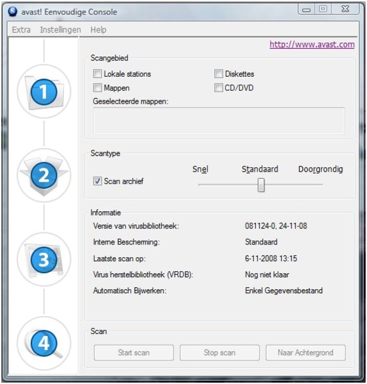Image resolution: width=367 pixels, height=384 pixels.
Task: Click the step 2 box icon
Action: [x=44, y=175]
